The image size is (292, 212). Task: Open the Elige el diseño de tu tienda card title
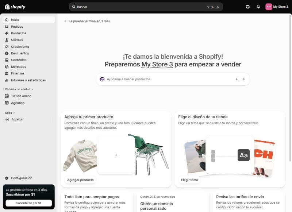203,117
